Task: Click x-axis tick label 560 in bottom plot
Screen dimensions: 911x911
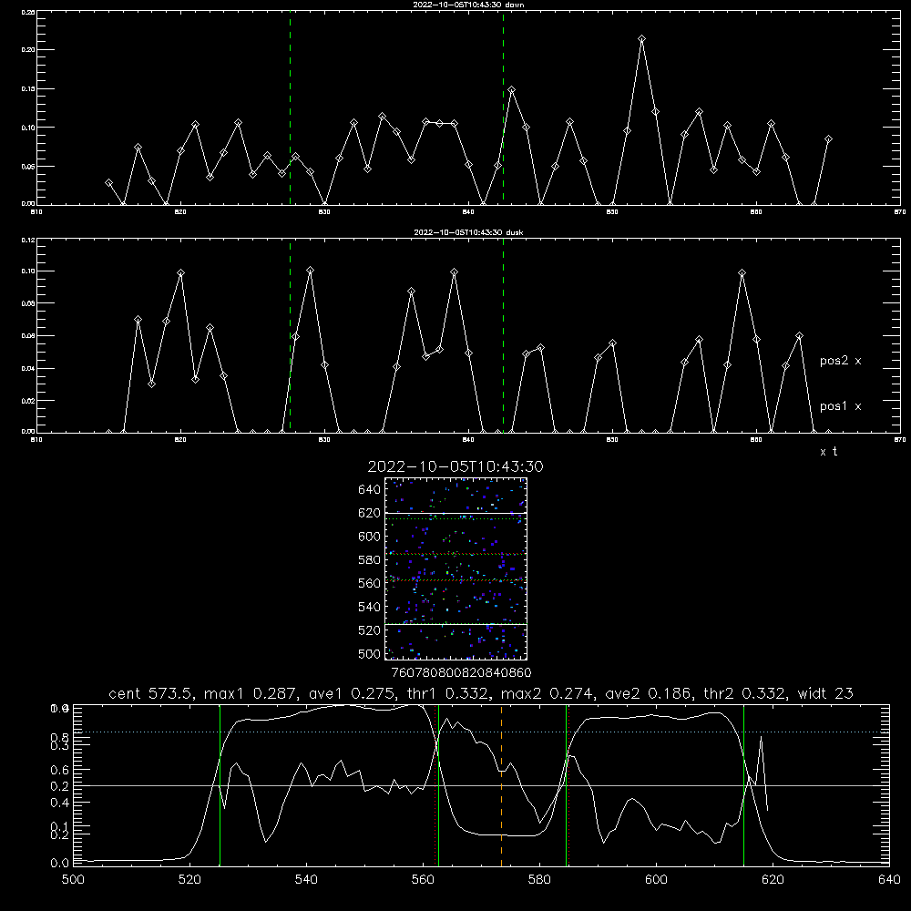Action: point(423,880)
